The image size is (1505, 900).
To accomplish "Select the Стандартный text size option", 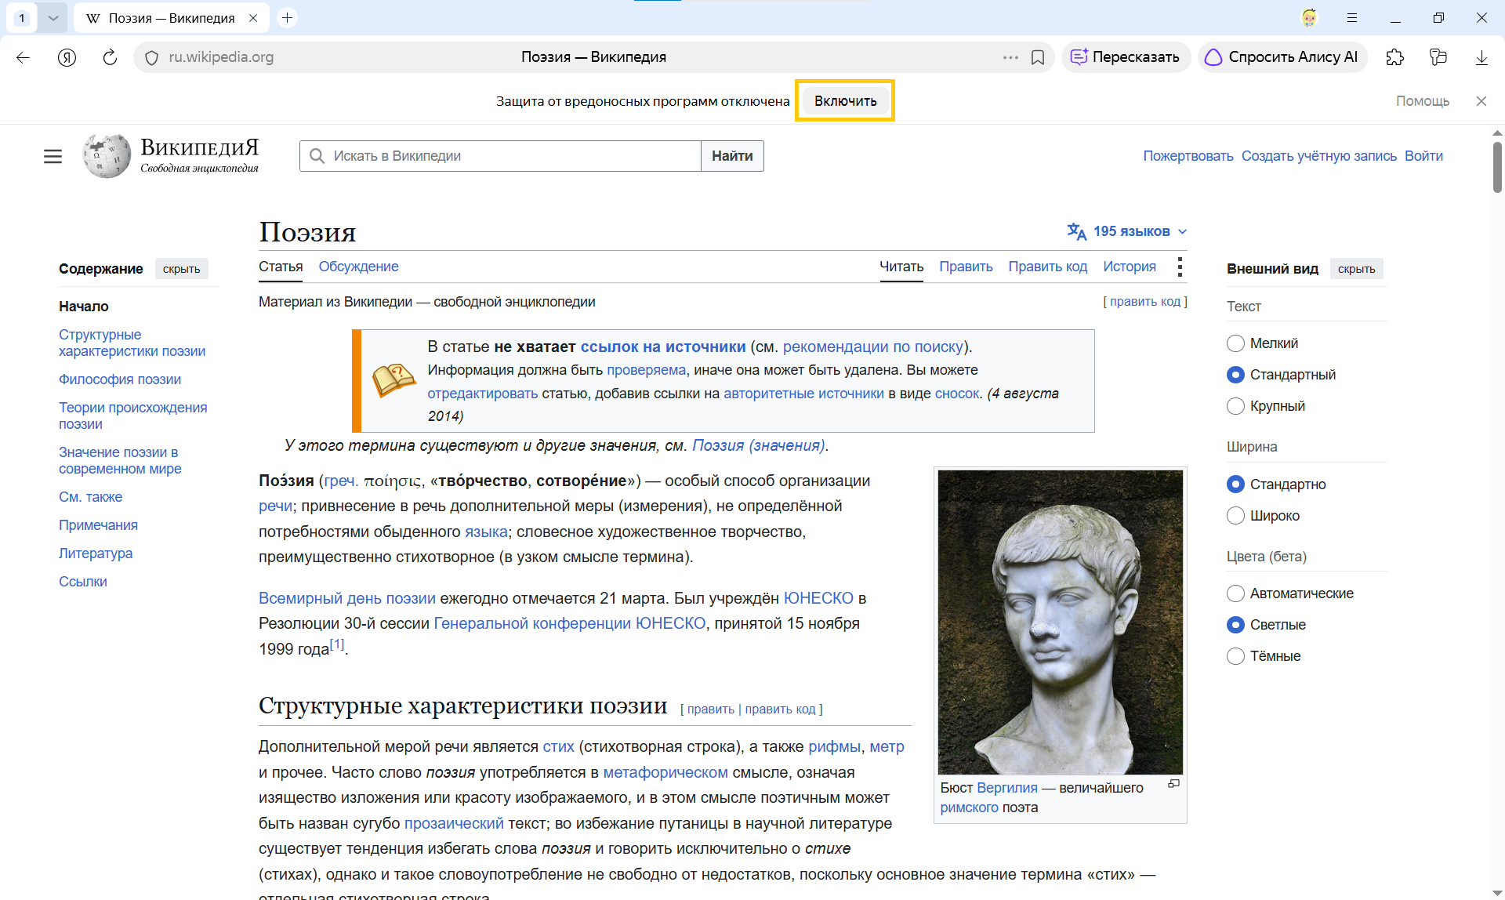I will pos(1235,375).
